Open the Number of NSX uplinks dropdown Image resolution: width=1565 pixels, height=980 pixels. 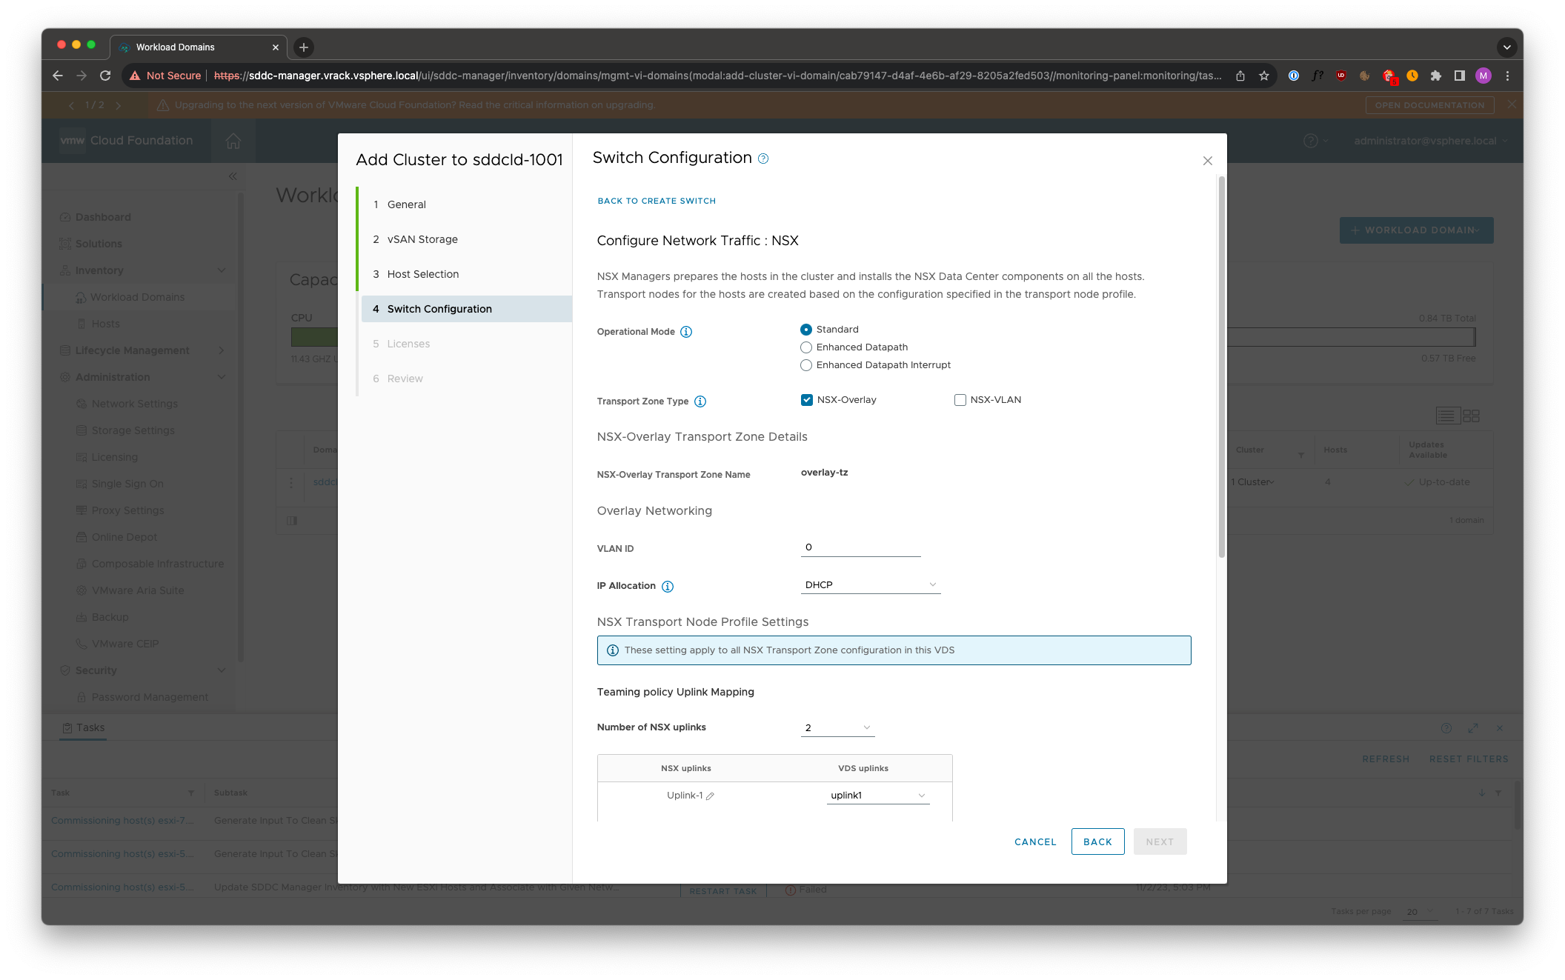click(x=838, y=728)
